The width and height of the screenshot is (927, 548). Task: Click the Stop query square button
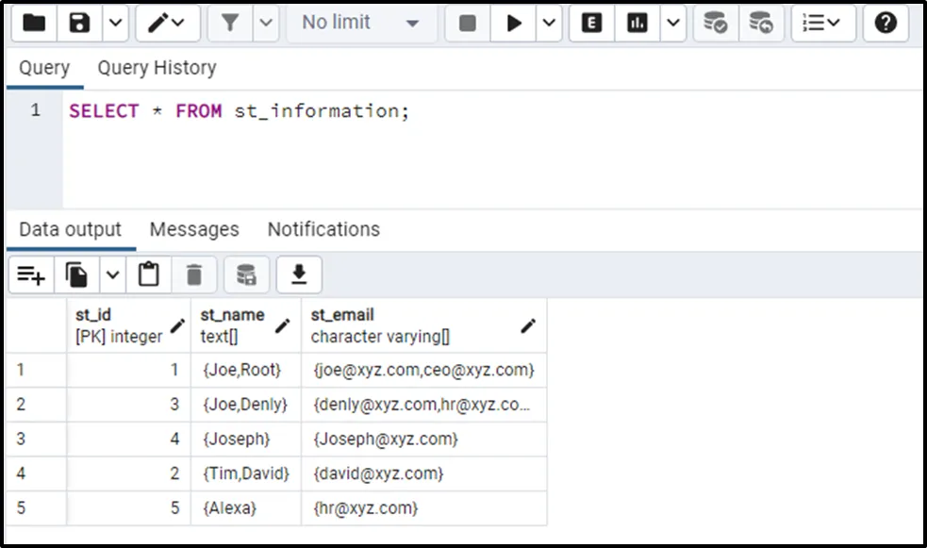pyautogui.click(x=467, y=24)
